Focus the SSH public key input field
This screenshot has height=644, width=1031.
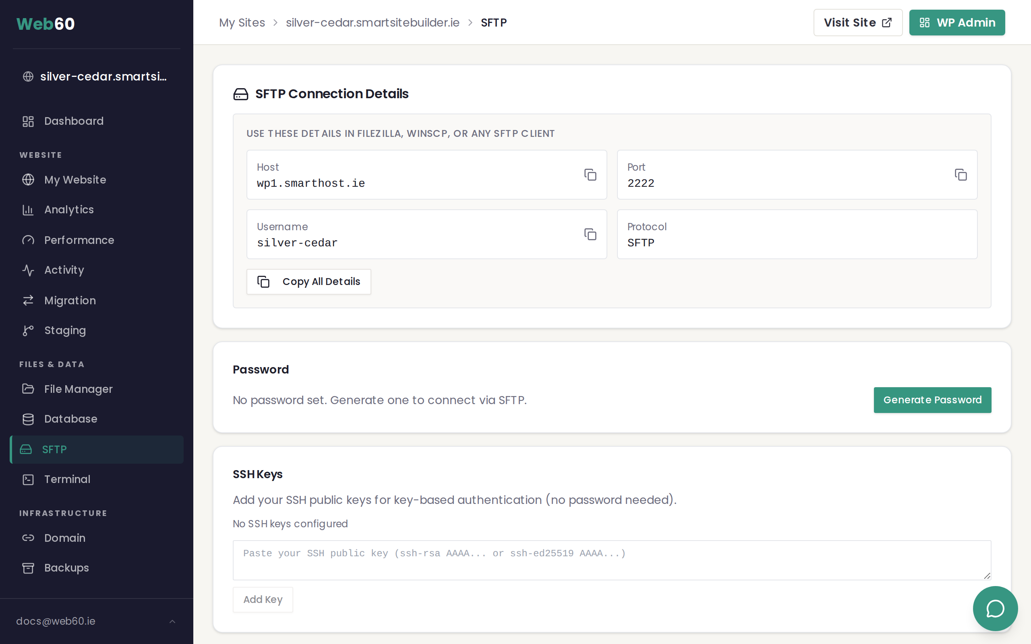pyautogui.click(x=611, y=559)
